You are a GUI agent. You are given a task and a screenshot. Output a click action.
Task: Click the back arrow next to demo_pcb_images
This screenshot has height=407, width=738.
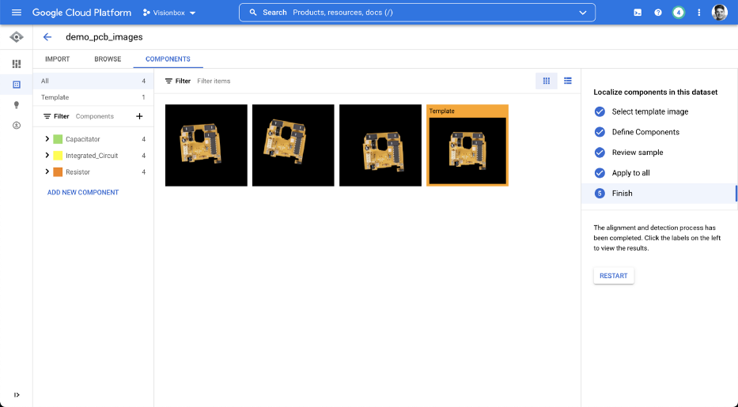click(x=47, y=37)
